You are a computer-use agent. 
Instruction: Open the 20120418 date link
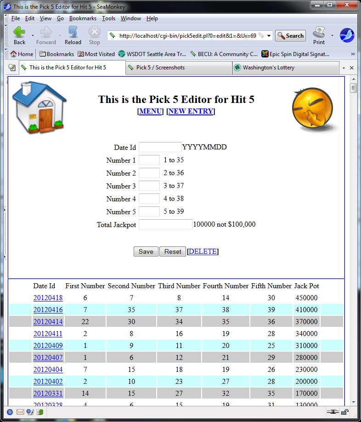[48, 298]
